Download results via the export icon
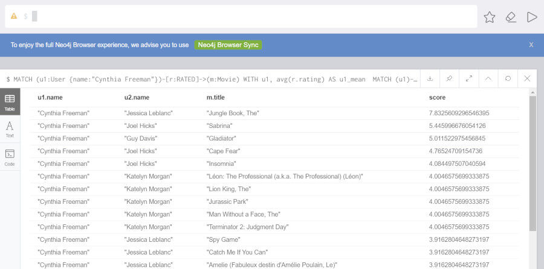544x269 pixels. tap(430, 78)
